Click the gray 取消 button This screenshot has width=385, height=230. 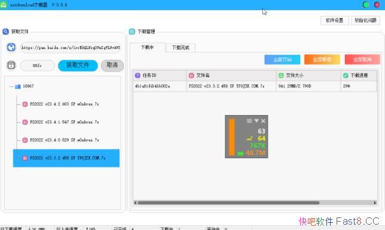pyautogui.click(x=112, y=65)
